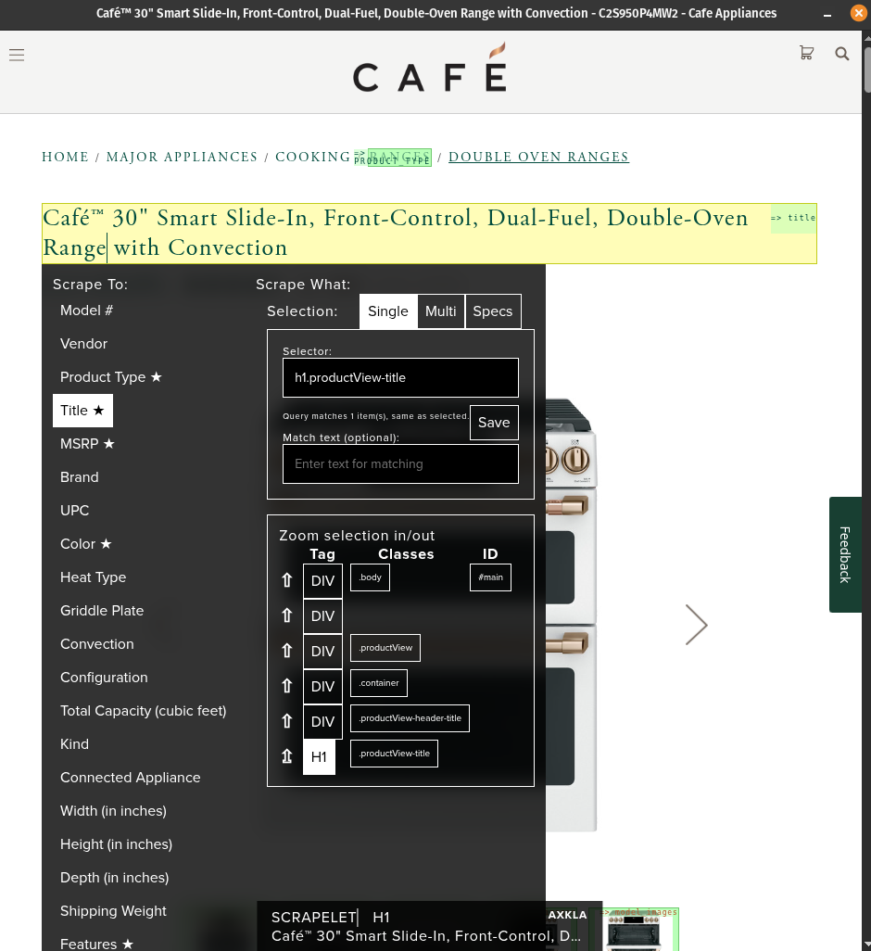Click the up arrow beside the H1 tag
871x951 pixels.
(x=287, y=757)
